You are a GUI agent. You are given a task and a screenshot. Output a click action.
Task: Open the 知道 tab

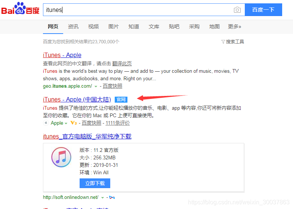(x=134, y=26)
